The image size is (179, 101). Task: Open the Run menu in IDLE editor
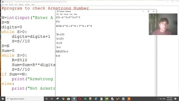tap(16, 4)
